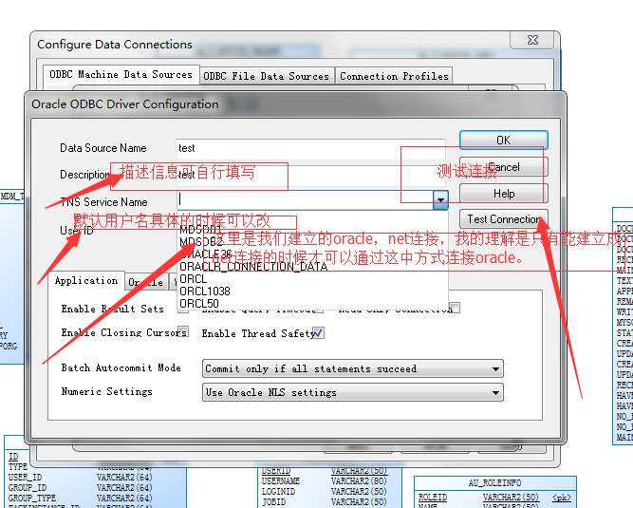Image resolution: width=633 pixels, height=508 pixels.
Task: Open Batch Autocommit Mode dropdown
Action: tap(352, 369)
